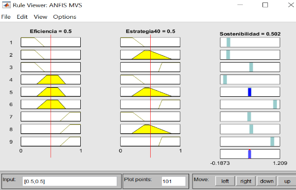Open the Options menu

click(x=65, y=17)
